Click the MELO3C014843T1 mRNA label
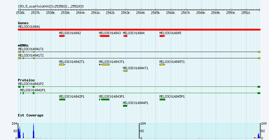269x140 pixels. pyautogui.click(x=112, y=62)
